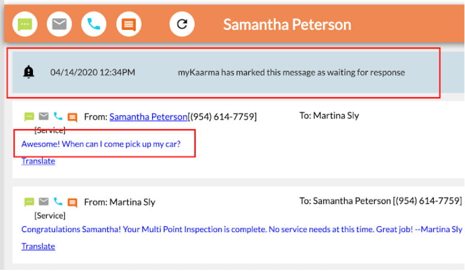Viewport: 465px width, 271px height.
Task: Click the 04/14/2020 12:34PM timestamp
Action: (93, 72)
